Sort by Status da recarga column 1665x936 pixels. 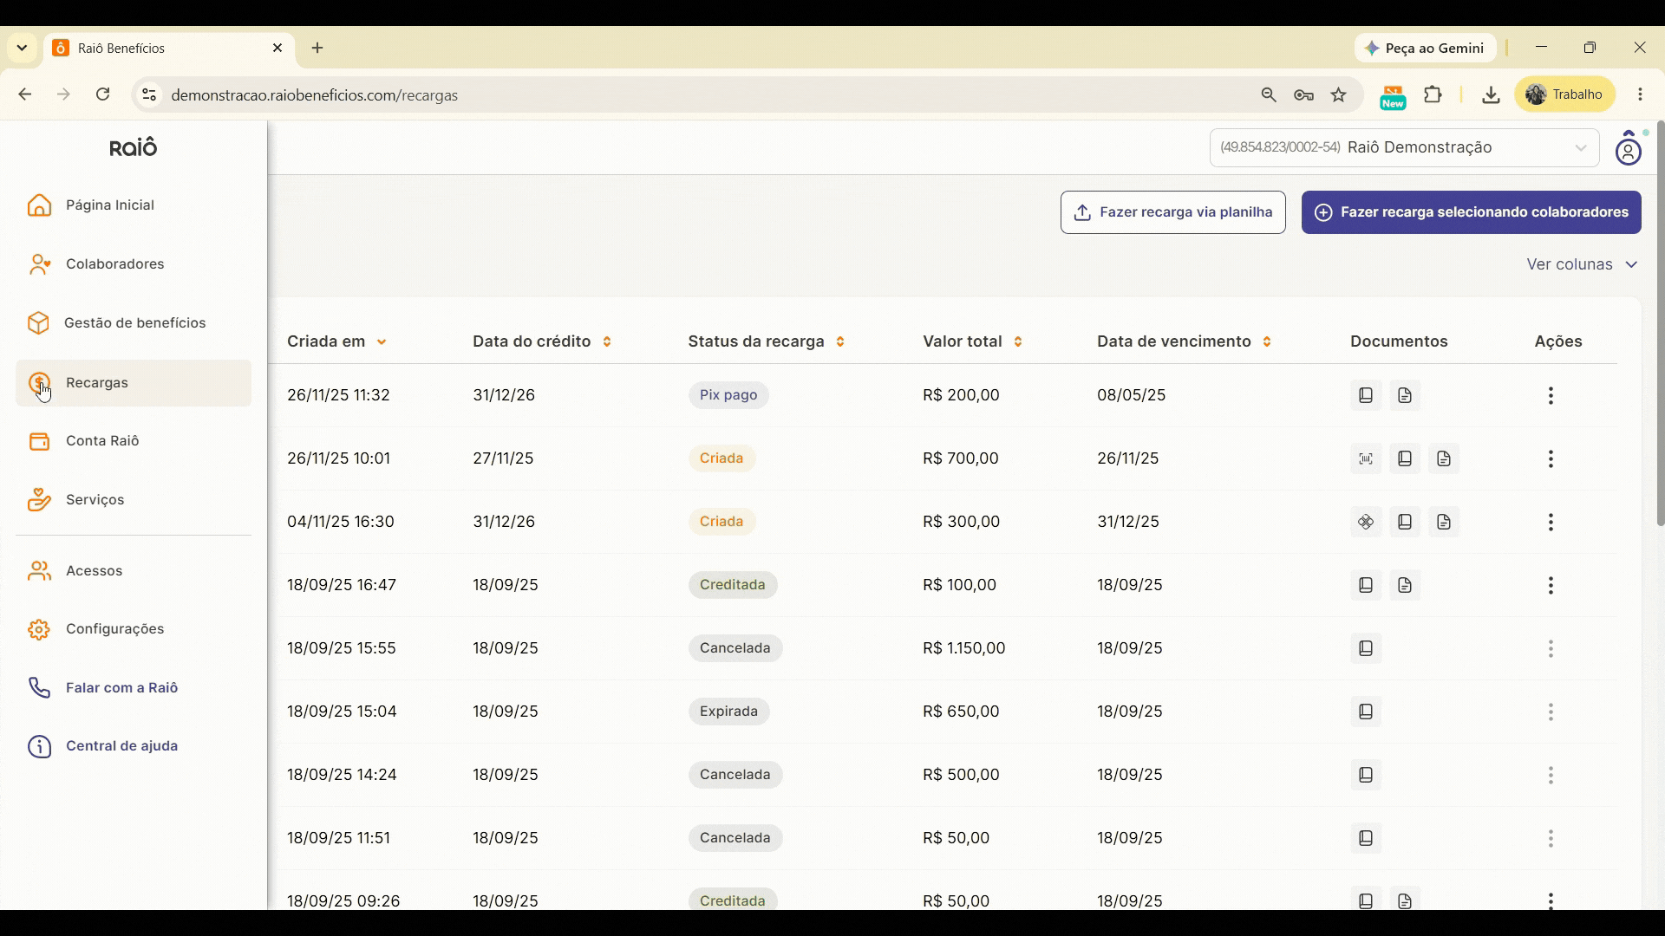click(766, 341)
